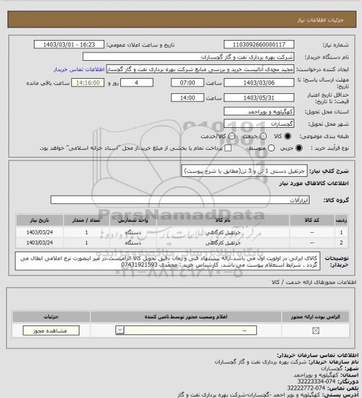The image size is (362, 398).
Task: Click delivery province field کهگیلویه و بویراحمد
Action: tap(259, 111)
